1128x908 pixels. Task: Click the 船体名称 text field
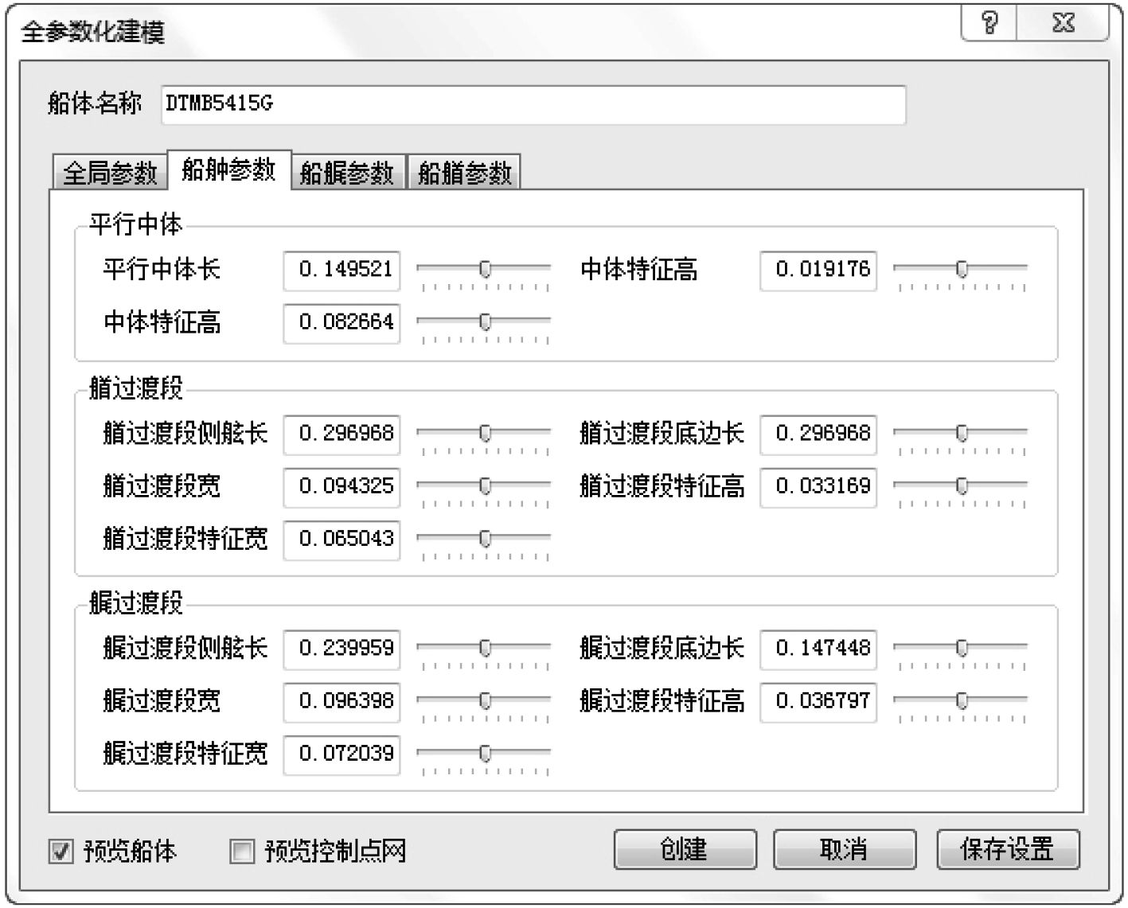[533, 104]
